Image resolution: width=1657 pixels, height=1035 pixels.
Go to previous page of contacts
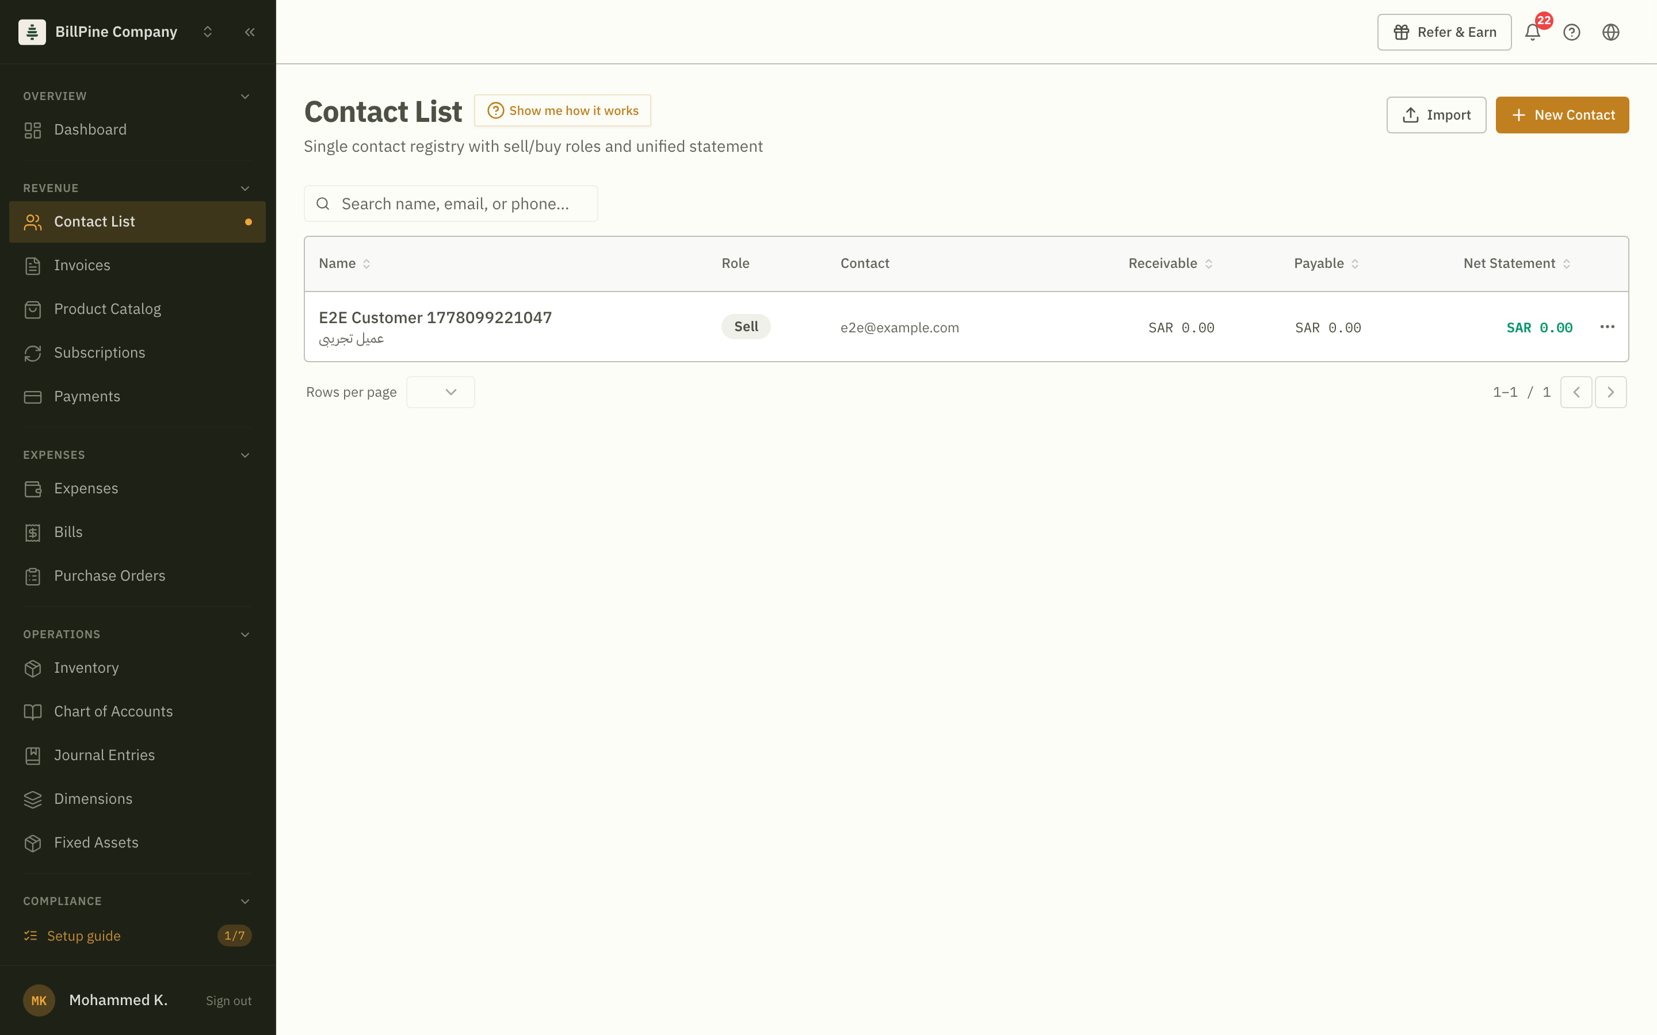[x=1576, y=392]
